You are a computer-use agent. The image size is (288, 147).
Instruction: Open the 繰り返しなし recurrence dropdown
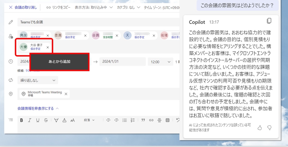[38, 80]
